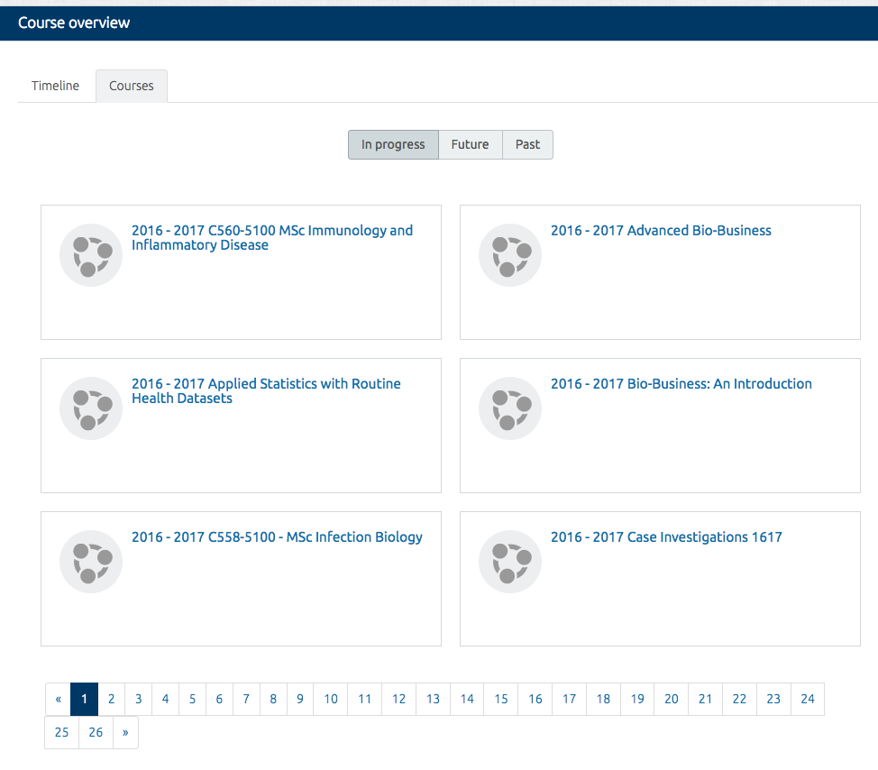The image size is (878, 770).
Task: Go to page 5
Action: click(192, 699)
